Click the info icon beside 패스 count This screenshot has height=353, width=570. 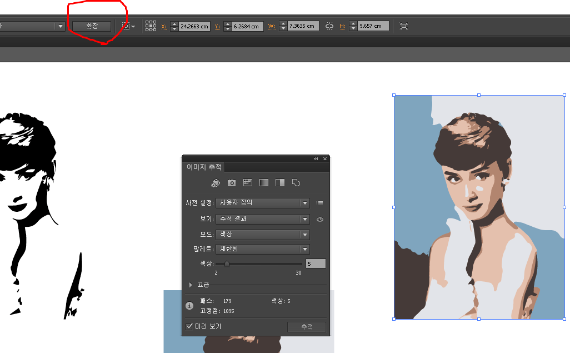tap(189, 306)
